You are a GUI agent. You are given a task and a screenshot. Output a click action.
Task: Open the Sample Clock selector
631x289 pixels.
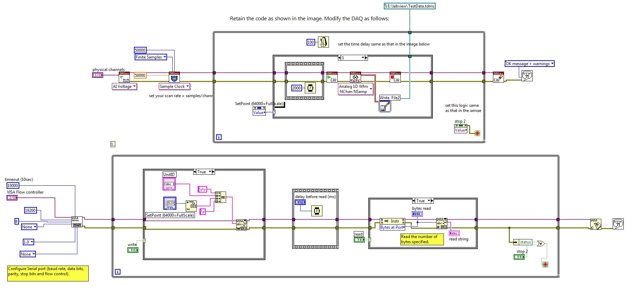point(174,86)
